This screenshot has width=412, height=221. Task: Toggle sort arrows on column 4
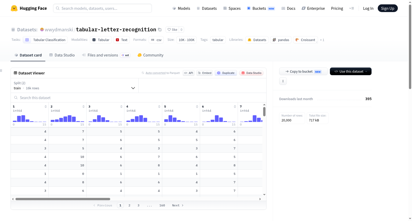click(159, 107)
